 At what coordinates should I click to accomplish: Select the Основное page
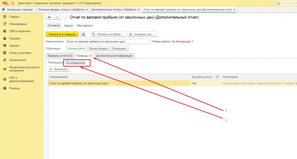coord(54,25)
